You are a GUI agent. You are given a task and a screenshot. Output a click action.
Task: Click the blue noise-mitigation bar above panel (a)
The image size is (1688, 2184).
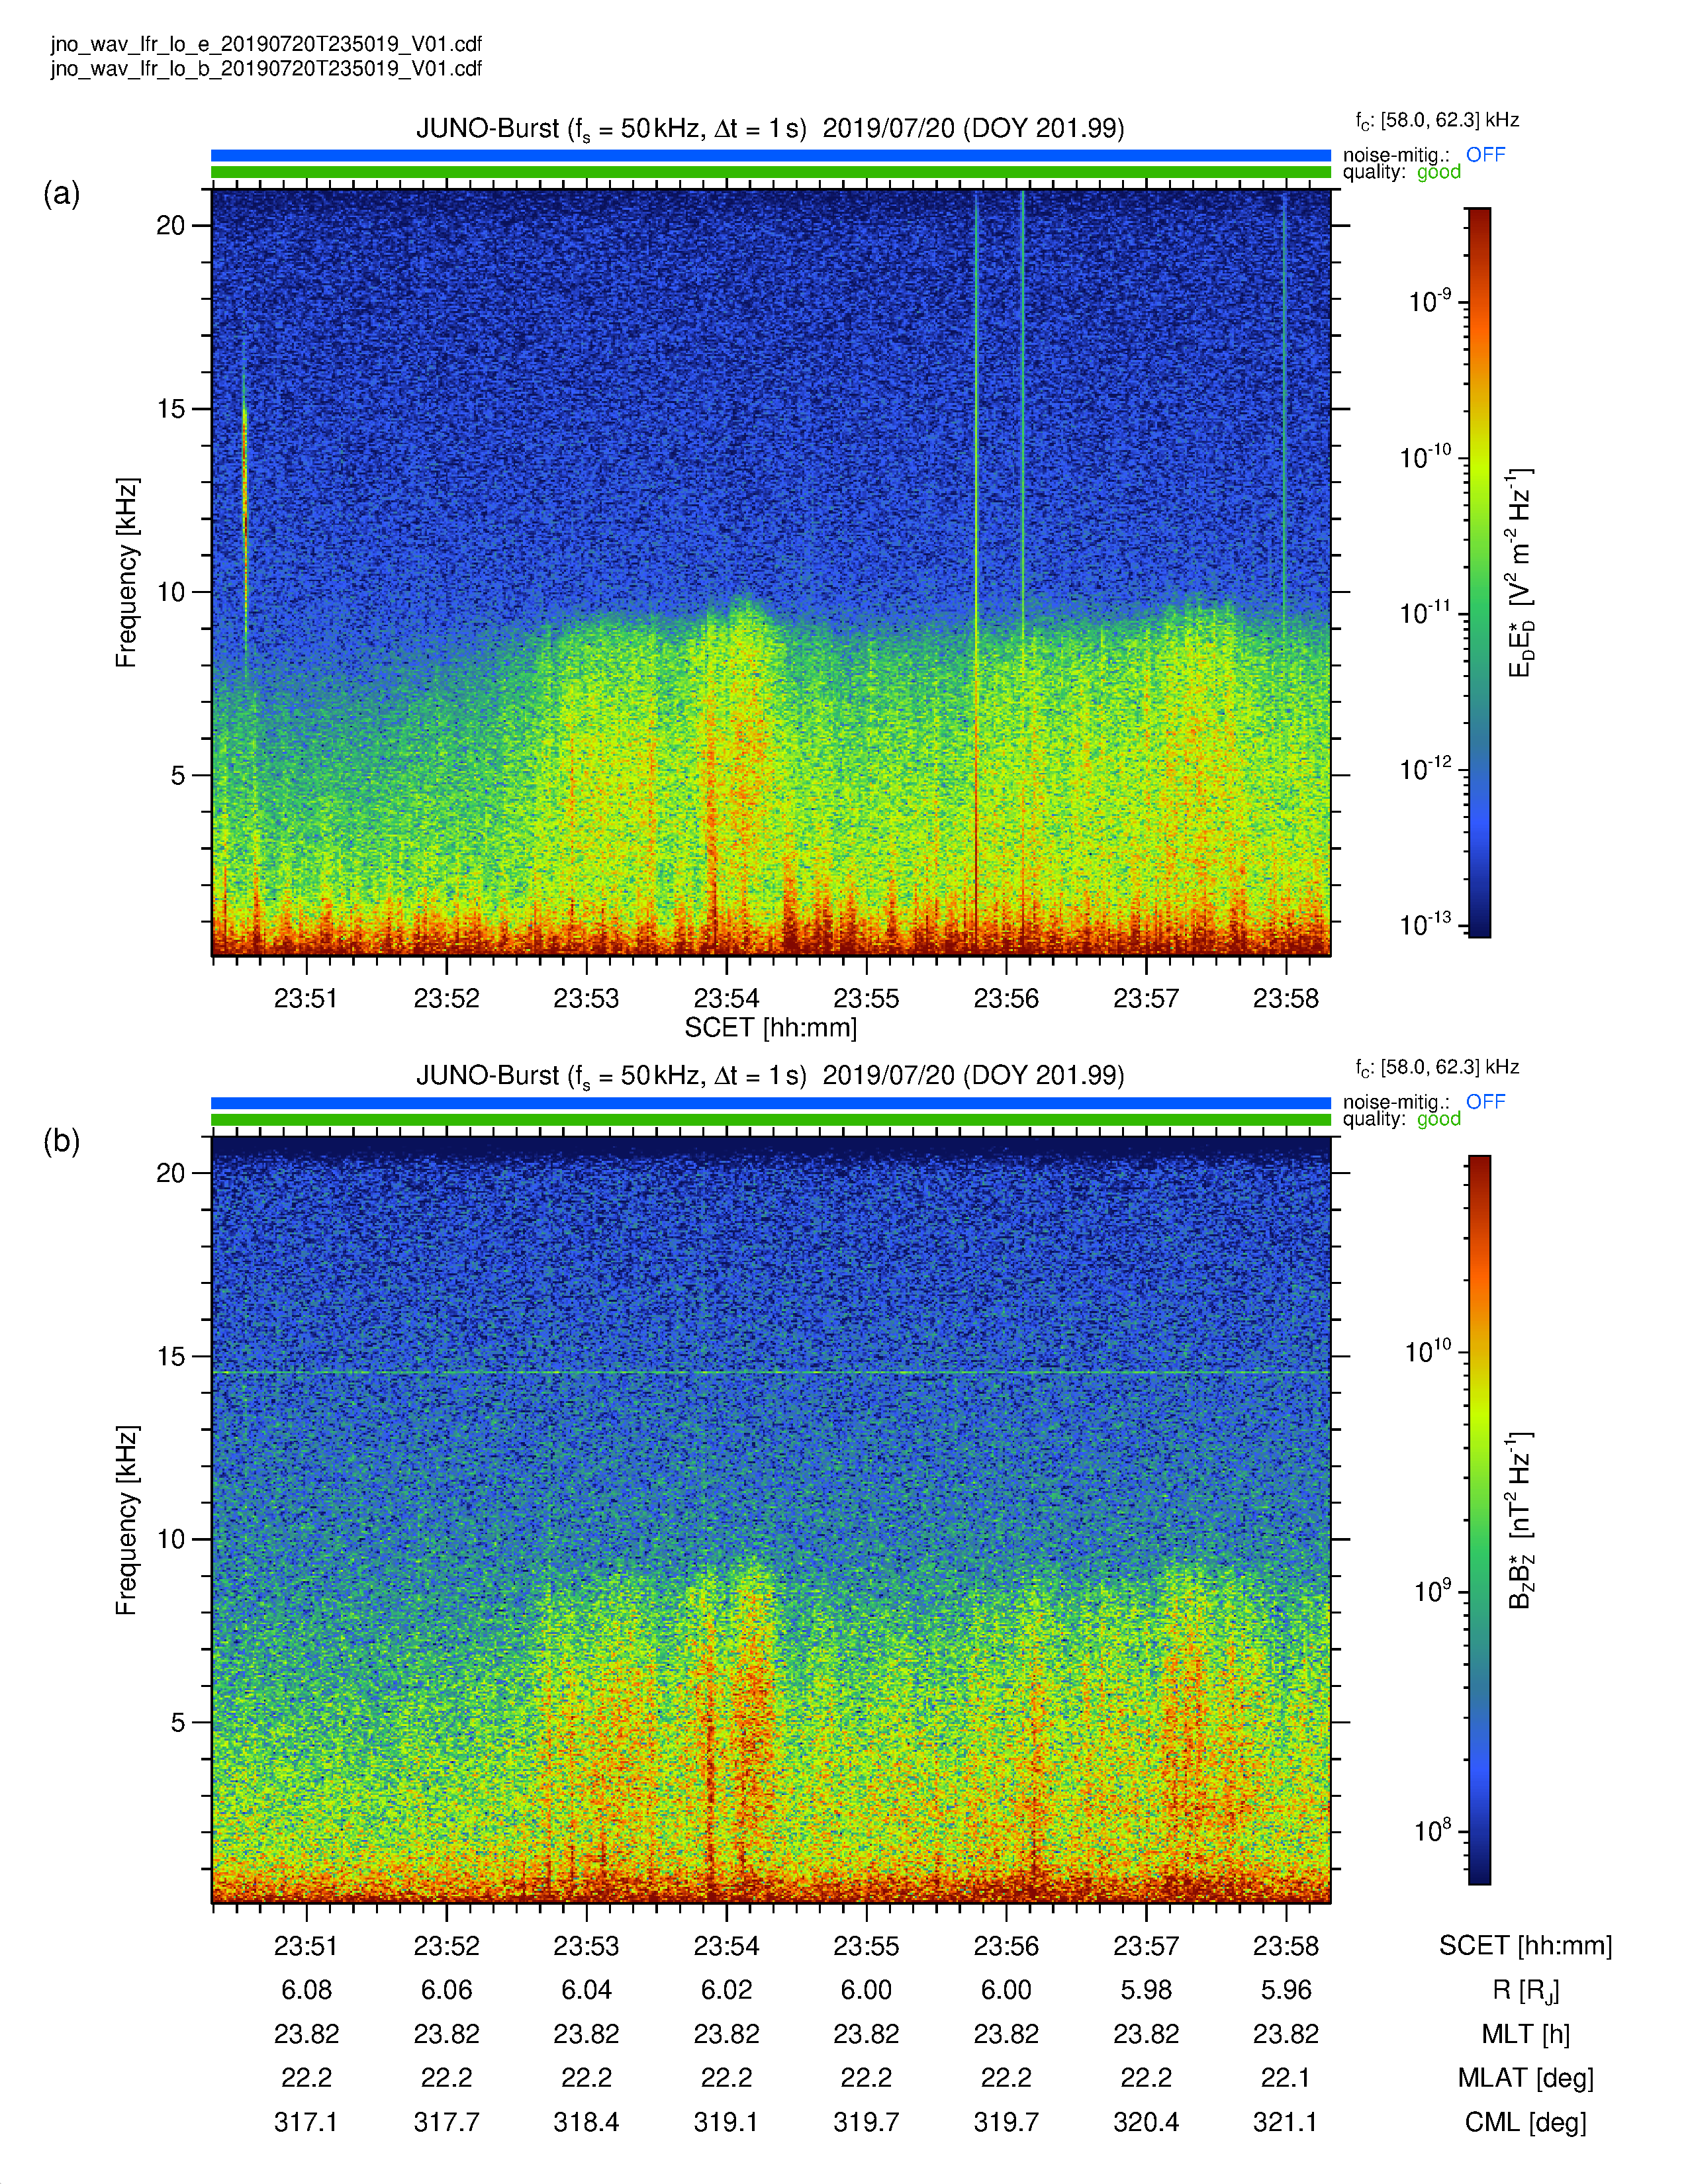(x=770, y=155)
